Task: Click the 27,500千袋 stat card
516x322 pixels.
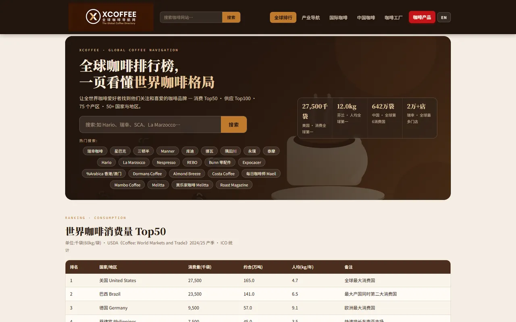Action: 315,118
